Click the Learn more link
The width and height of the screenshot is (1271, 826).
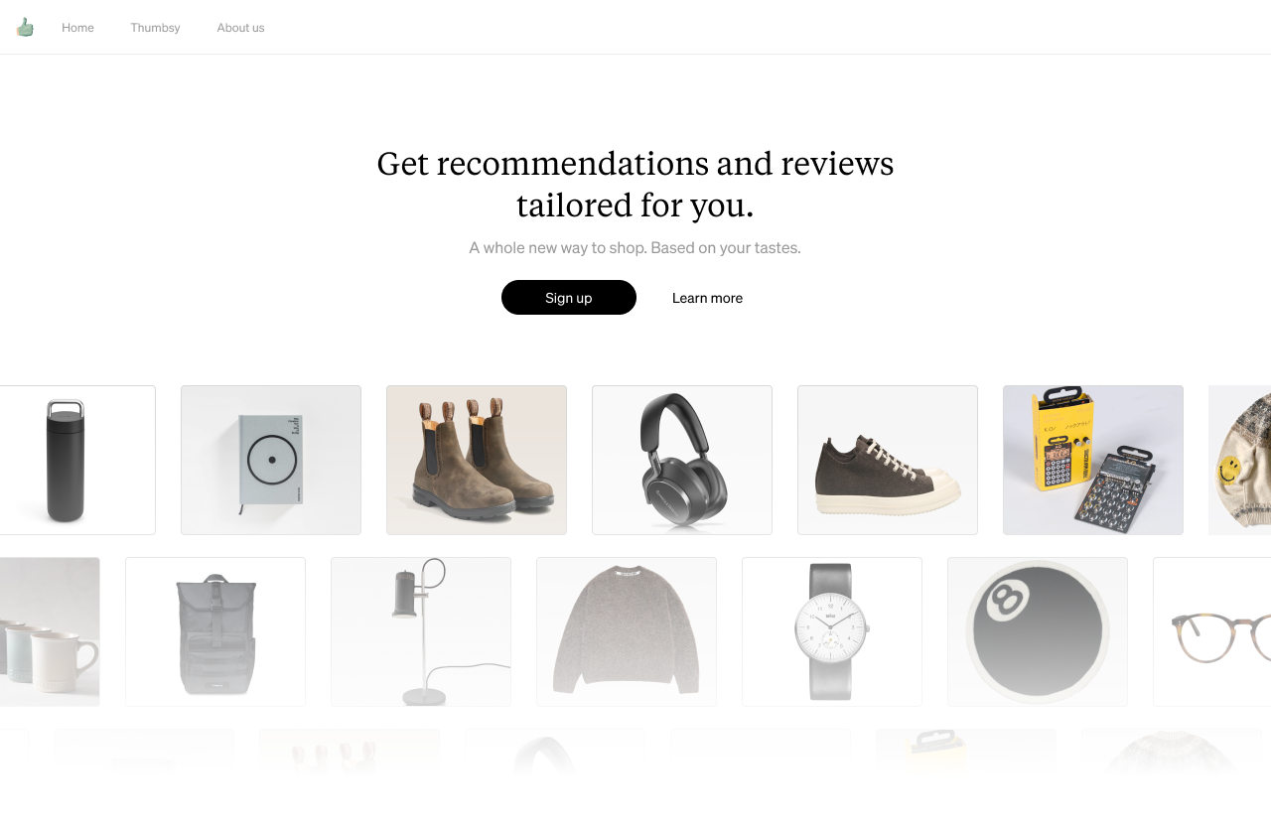(x=707, y=298)
